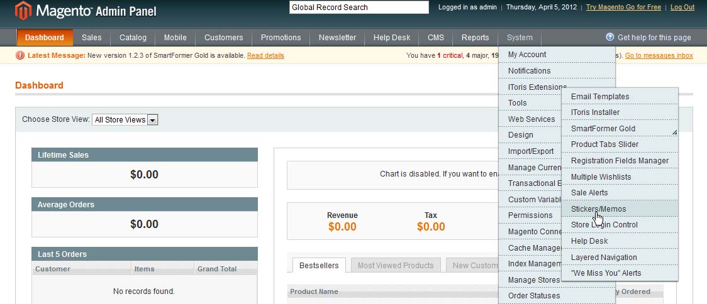Click the Revenue $0.00 value
707x304 pixels.
pyautogui.click(x=342, y=227)
